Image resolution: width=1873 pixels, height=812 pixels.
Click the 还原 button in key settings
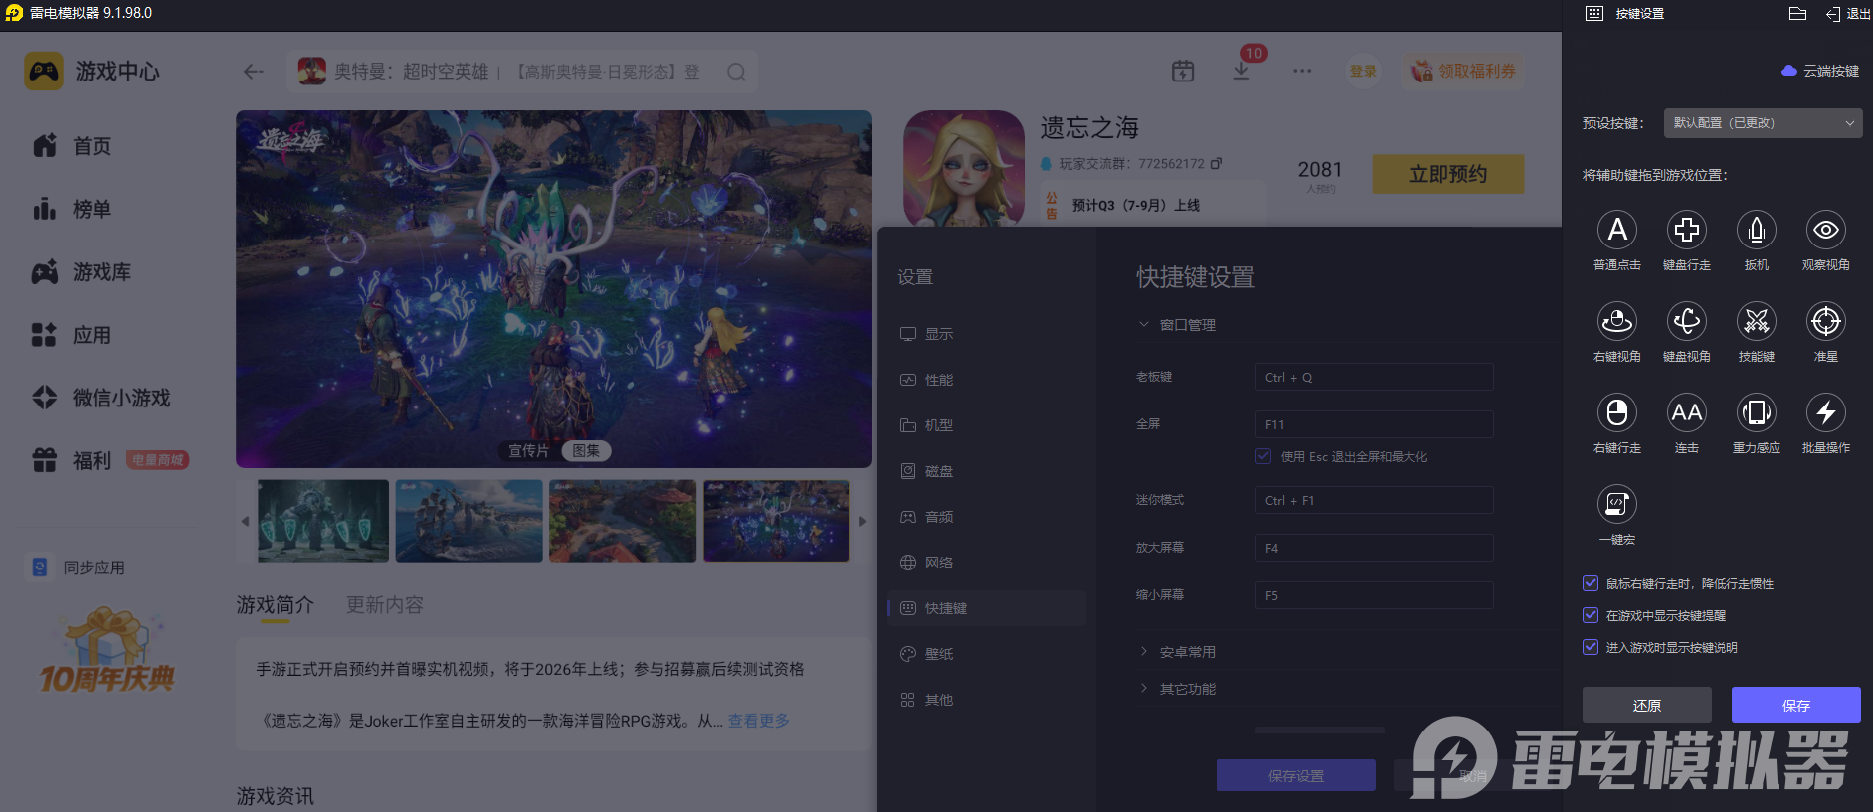coord(1647,705)
